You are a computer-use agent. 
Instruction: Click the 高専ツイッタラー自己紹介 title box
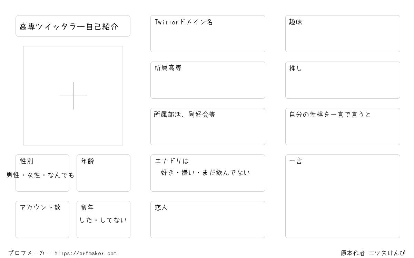pyautogui.click(x=73, y=26)
